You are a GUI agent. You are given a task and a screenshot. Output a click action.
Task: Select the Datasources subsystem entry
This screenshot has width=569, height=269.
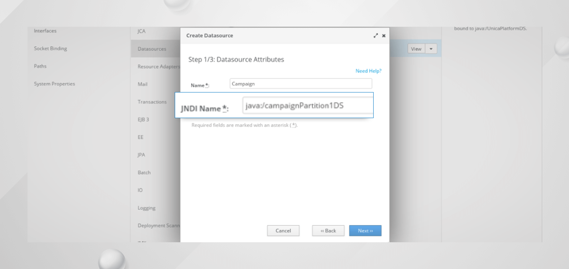coord(152,49)
